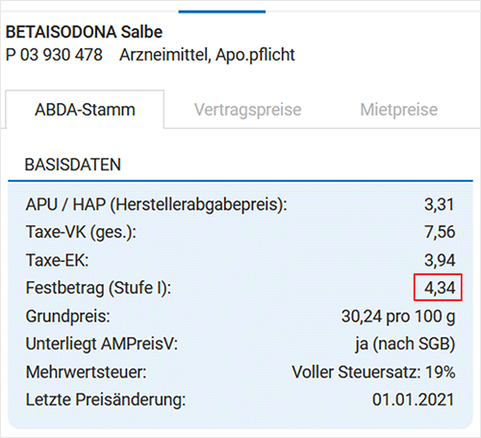This screenshot has height=438, width=481.
Task: Click the blue indicator bar at the top
Action: (x=222, y=12)
